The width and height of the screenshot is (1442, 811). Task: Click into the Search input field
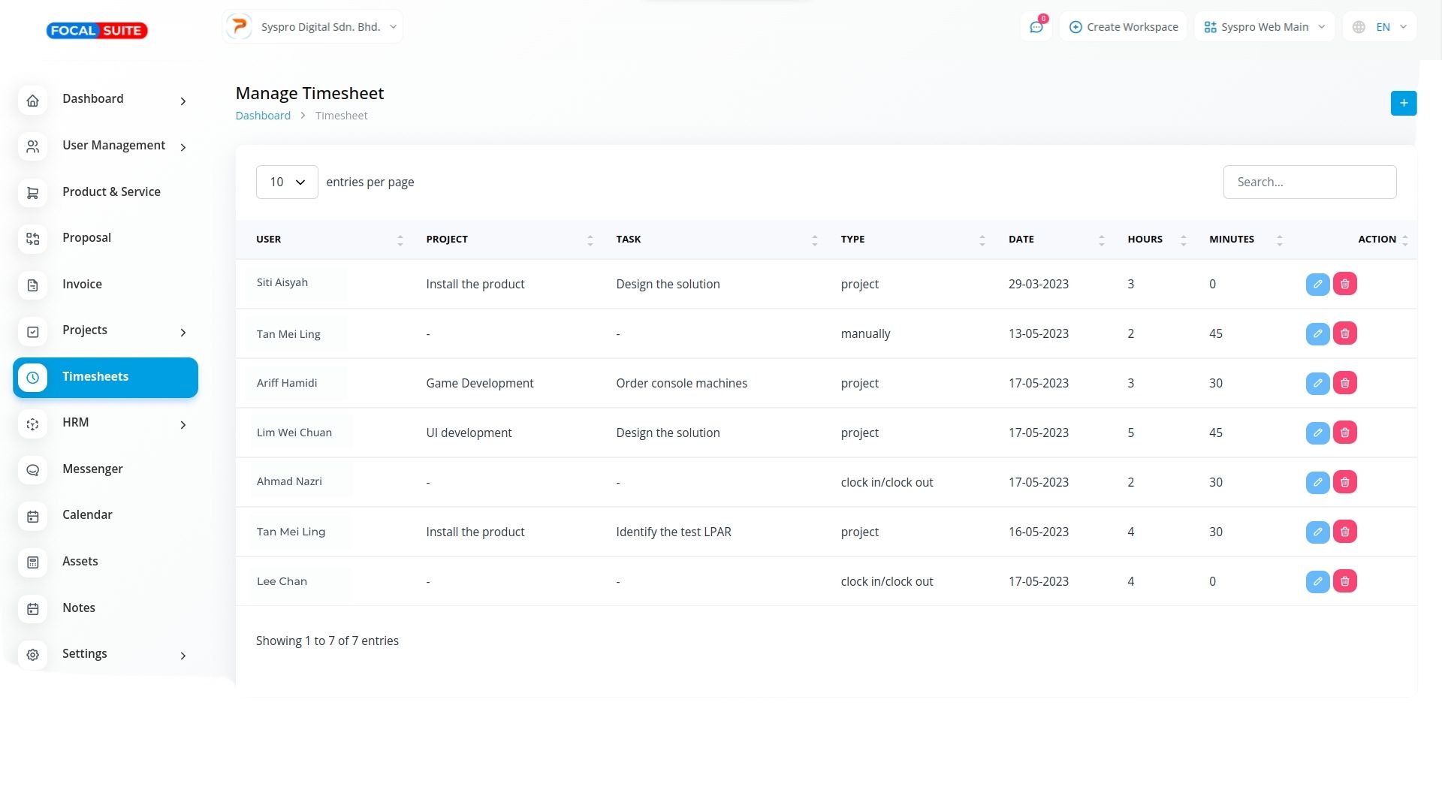1309,182
